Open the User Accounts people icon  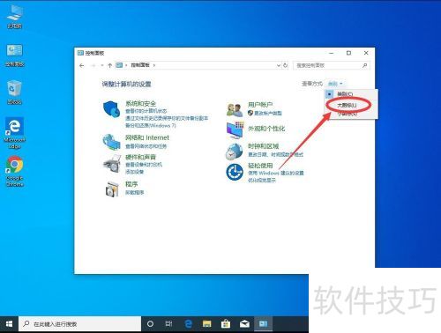(x=235, y=109)
